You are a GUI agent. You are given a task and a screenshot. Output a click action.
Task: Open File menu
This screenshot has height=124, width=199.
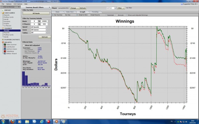pyautogui.click(x=3, y=4)
